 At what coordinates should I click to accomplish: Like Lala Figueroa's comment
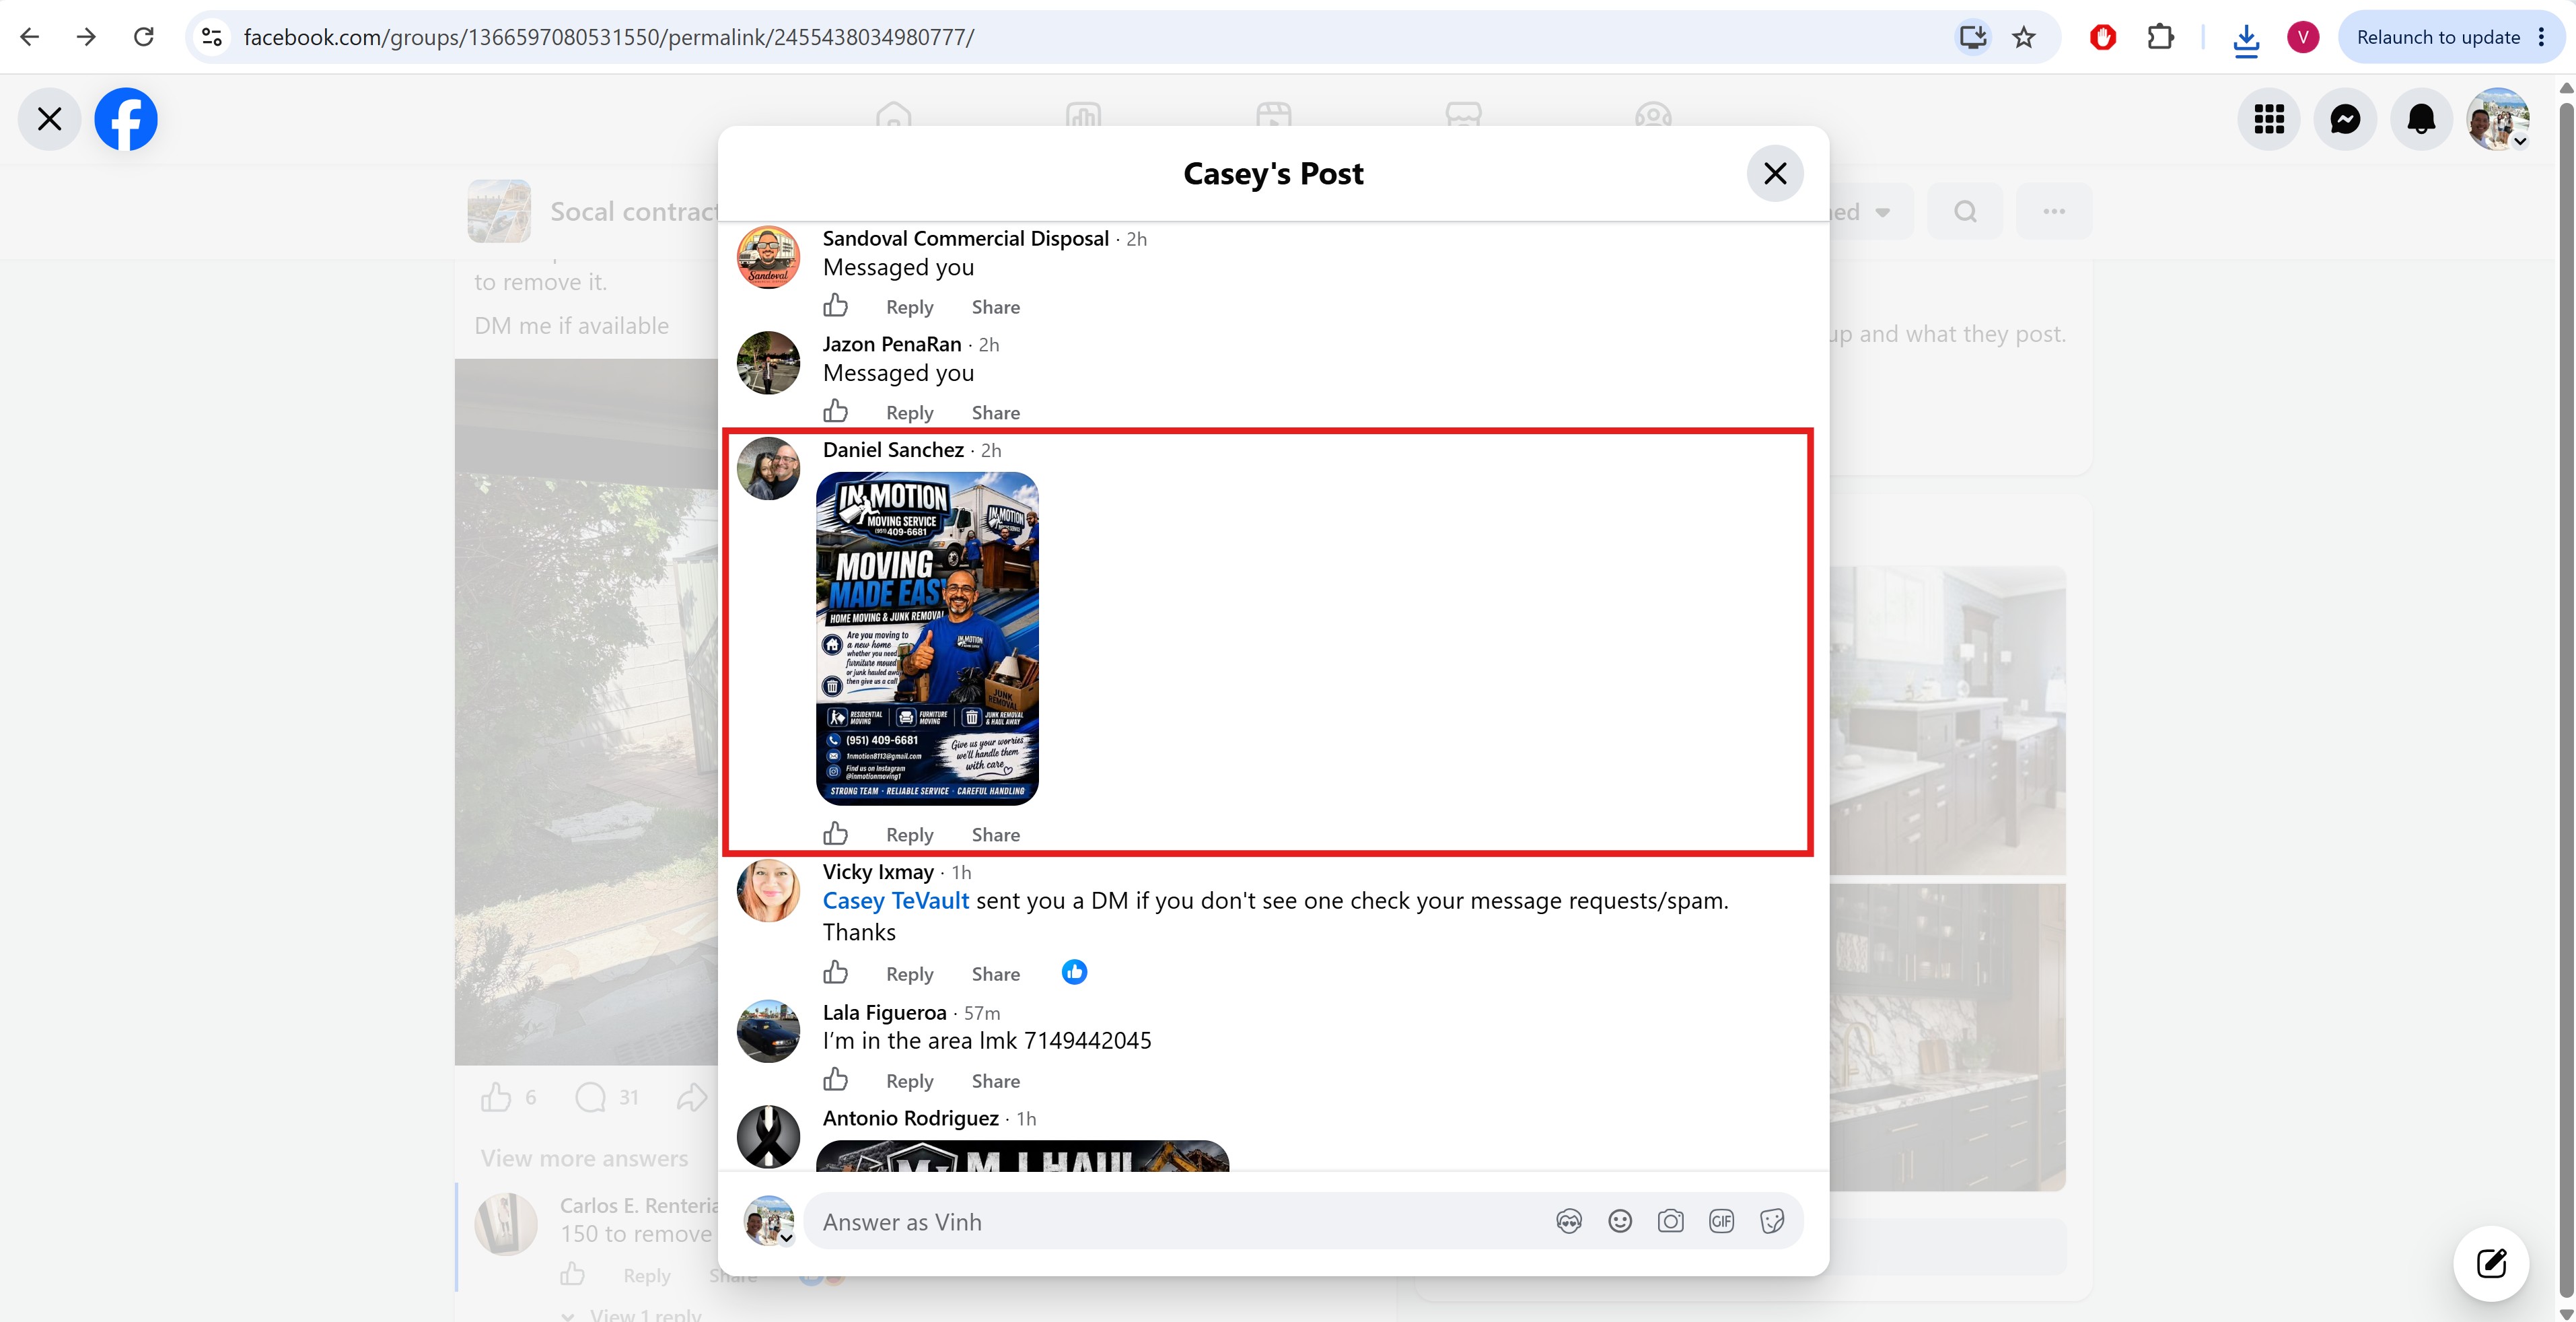836,1080
